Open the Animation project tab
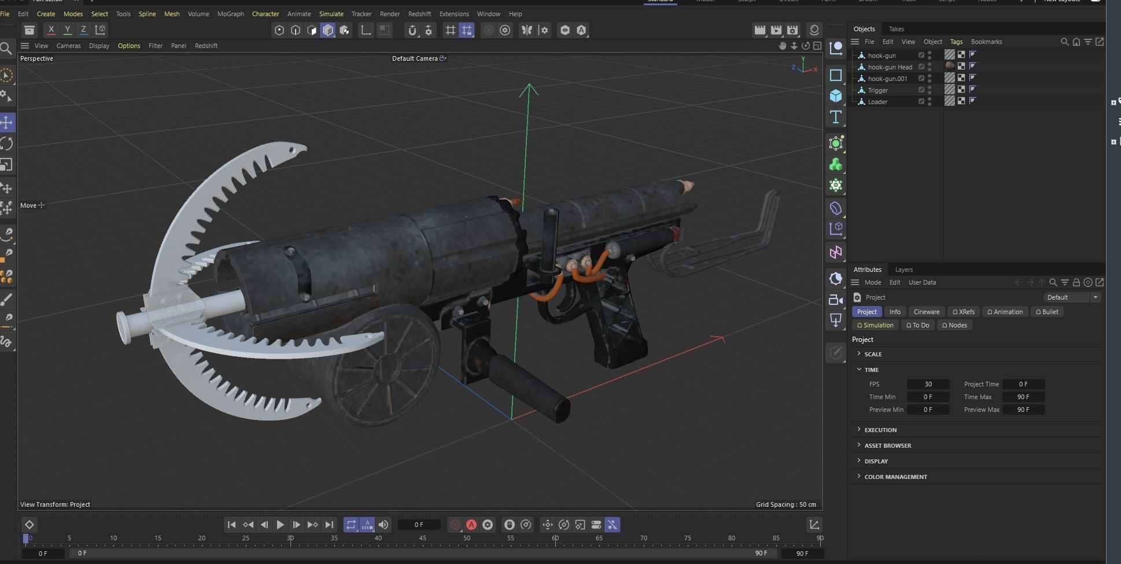This screenshot has width=1121, height=564. click(1005, 312)
